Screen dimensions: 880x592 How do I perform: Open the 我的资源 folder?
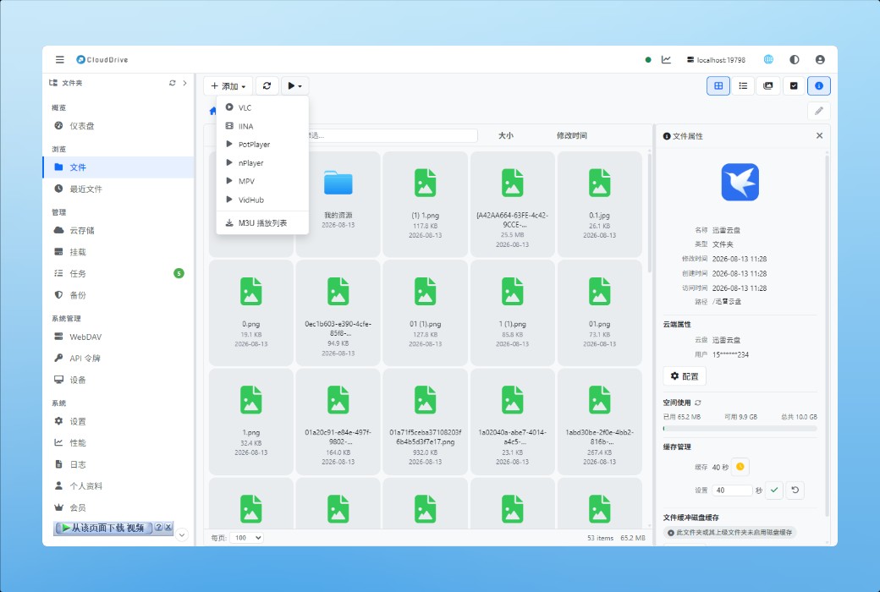[x=338, y=205]
